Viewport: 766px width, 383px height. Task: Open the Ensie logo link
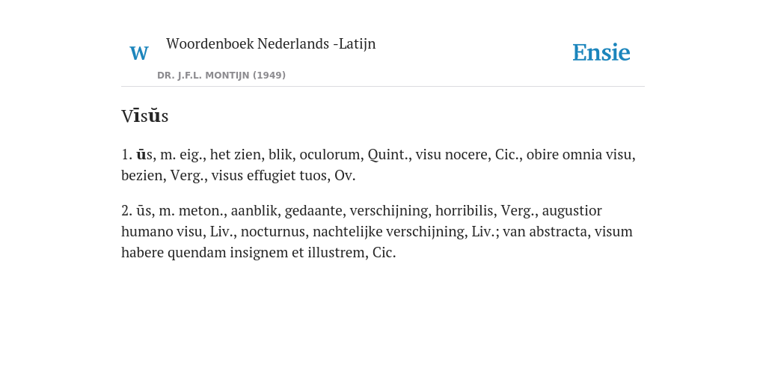tap(601, 52)
